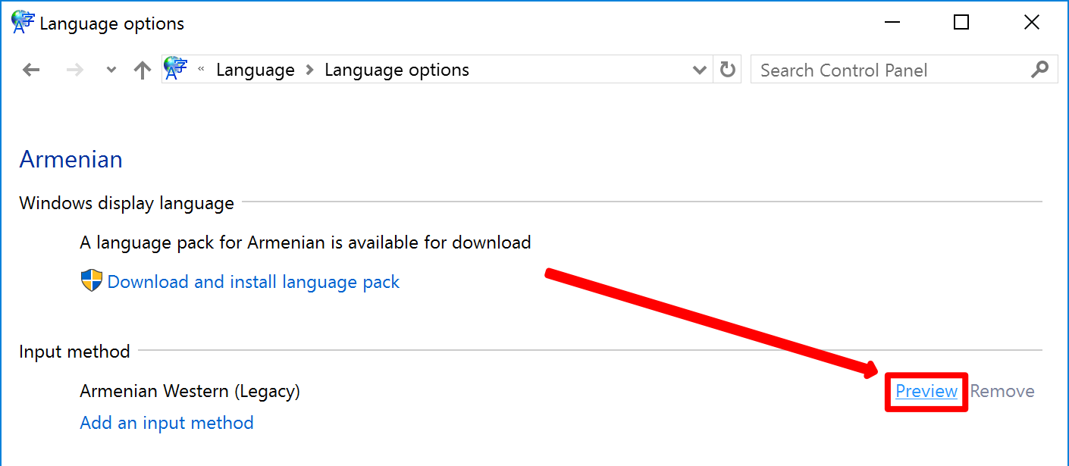Expand the arrow after Language breadcrumb
This screenshot has height=466, width=1069.
point(309,70)
